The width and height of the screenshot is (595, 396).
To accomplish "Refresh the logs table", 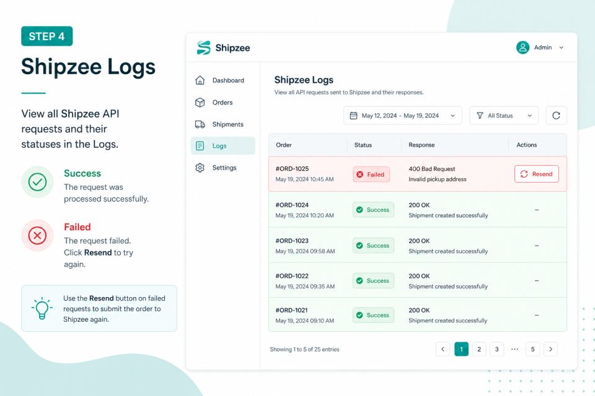I will 557,116.
